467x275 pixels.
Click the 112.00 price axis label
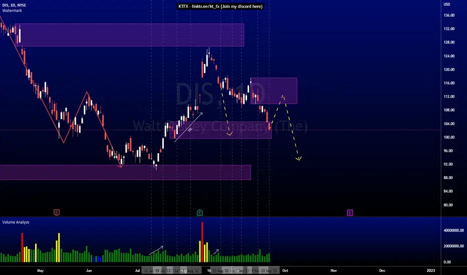[x=449, y=96]
